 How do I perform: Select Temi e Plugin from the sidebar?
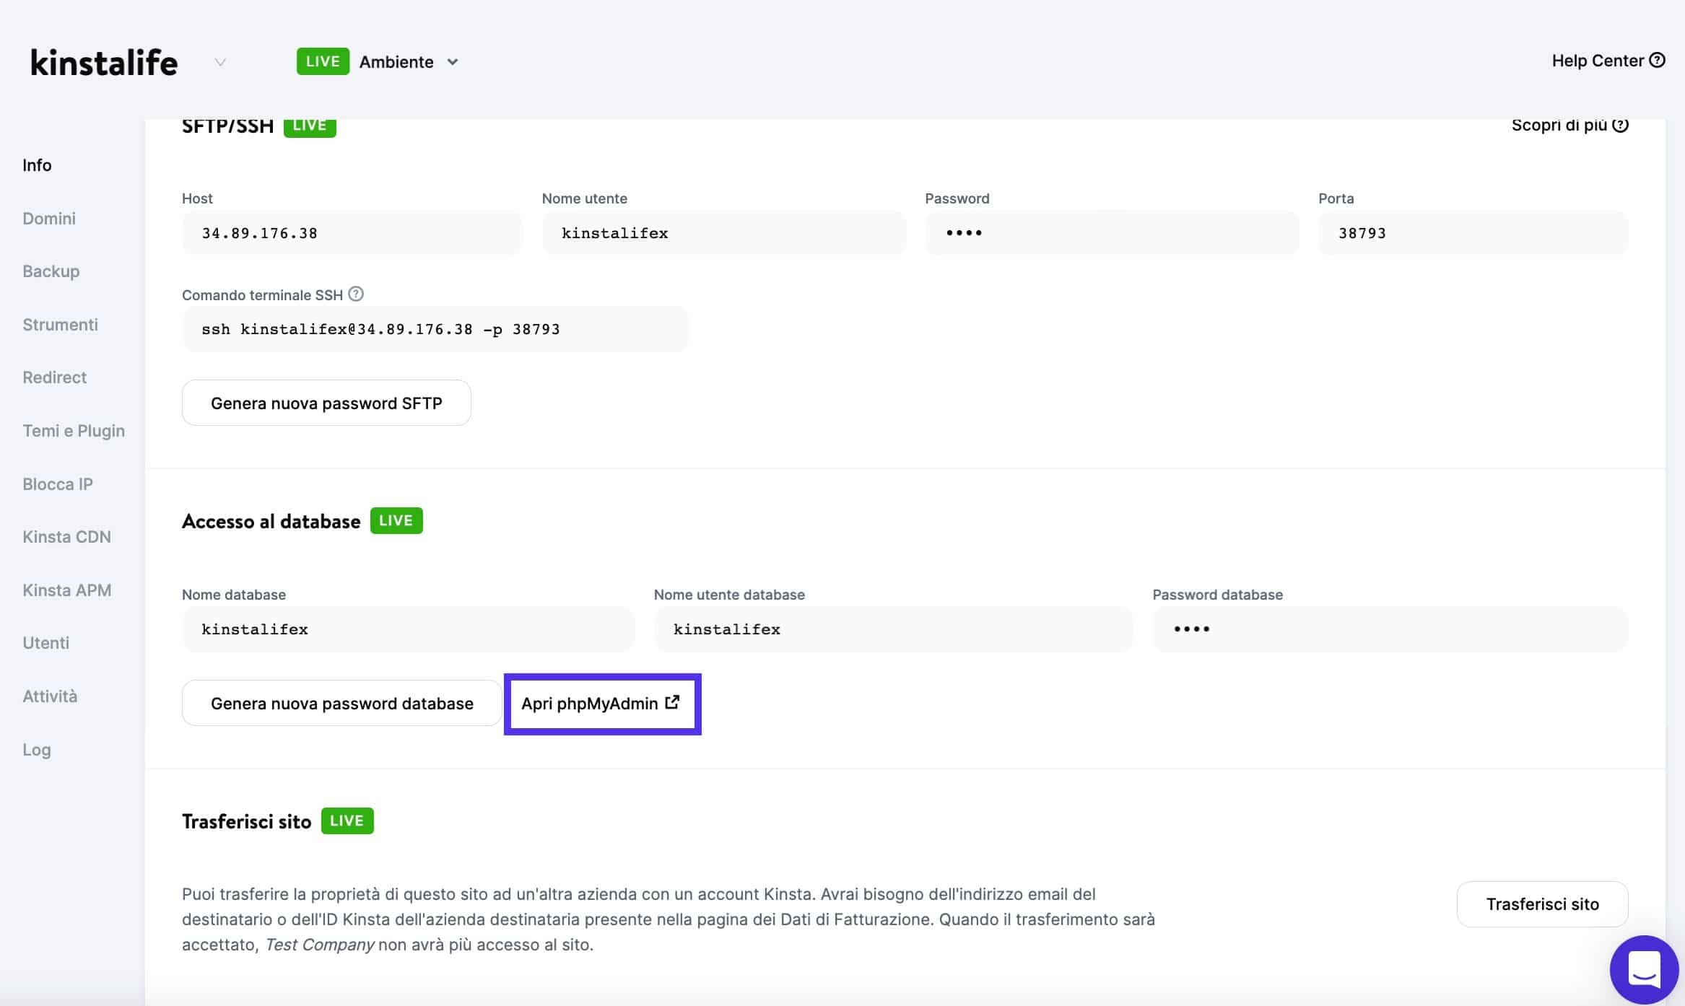[73, 430]
